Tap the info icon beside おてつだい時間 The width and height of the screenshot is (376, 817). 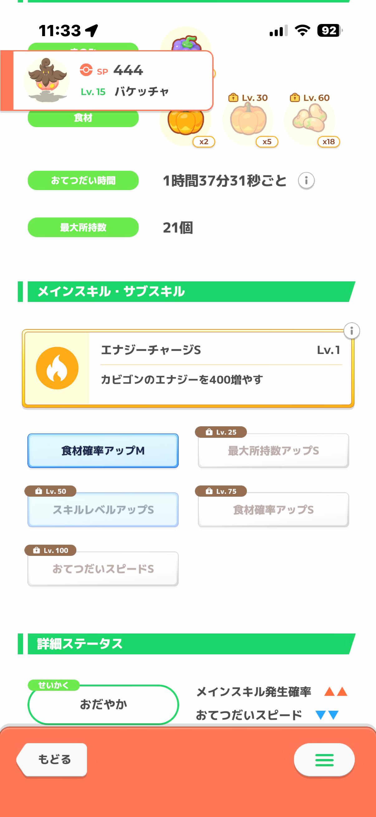[x=306, y=180]
